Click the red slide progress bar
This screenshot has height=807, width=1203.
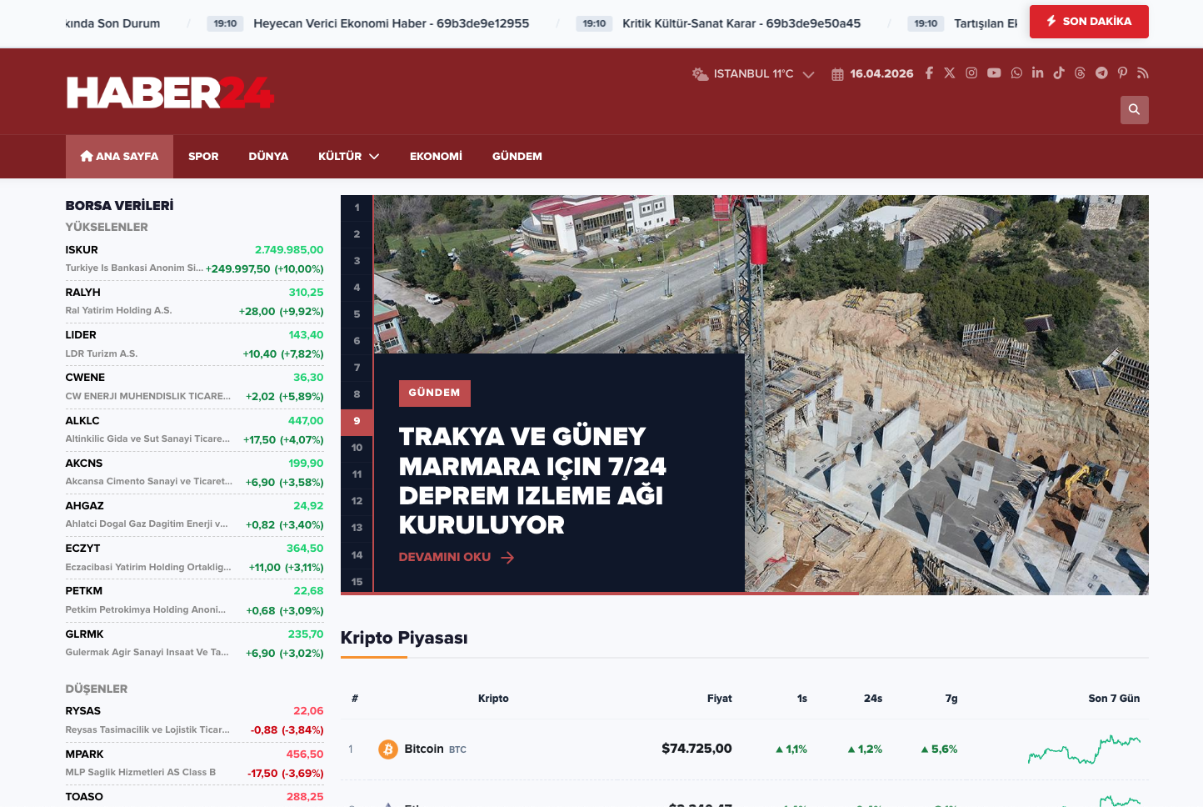pyautogui.click(x=600, y=594)
